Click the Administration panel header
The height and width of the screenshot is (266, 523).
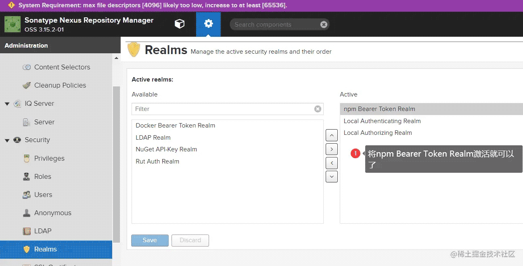tap(60, 46)
